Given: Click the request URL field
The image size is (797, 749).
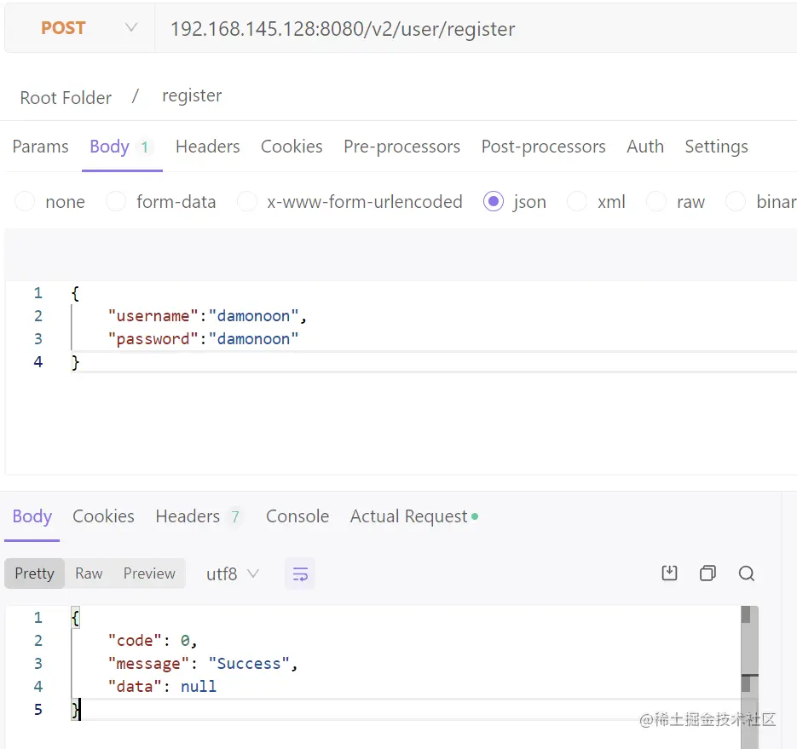Looking at the screenshot, I should pos(476,29).
